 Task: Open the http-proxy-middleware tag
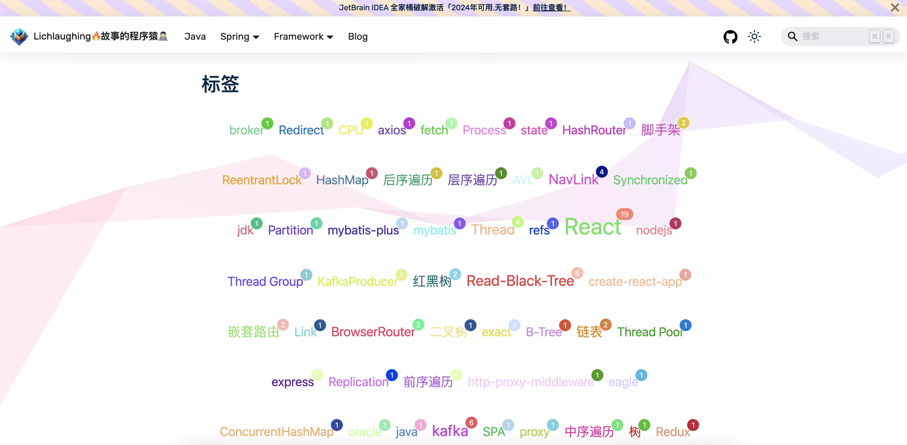coord(530,382)
